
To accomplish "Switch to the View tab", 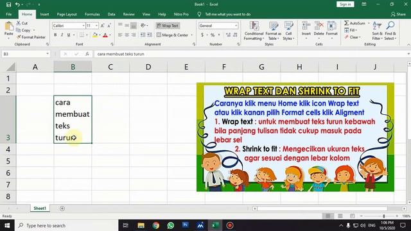I will tap(146, 14).
